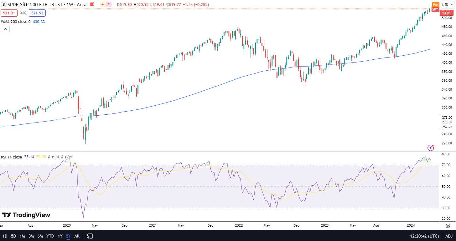The width and height of the screenshot is (456, 241).
Task: Click the red SPY price label
Action: point(435,9)
